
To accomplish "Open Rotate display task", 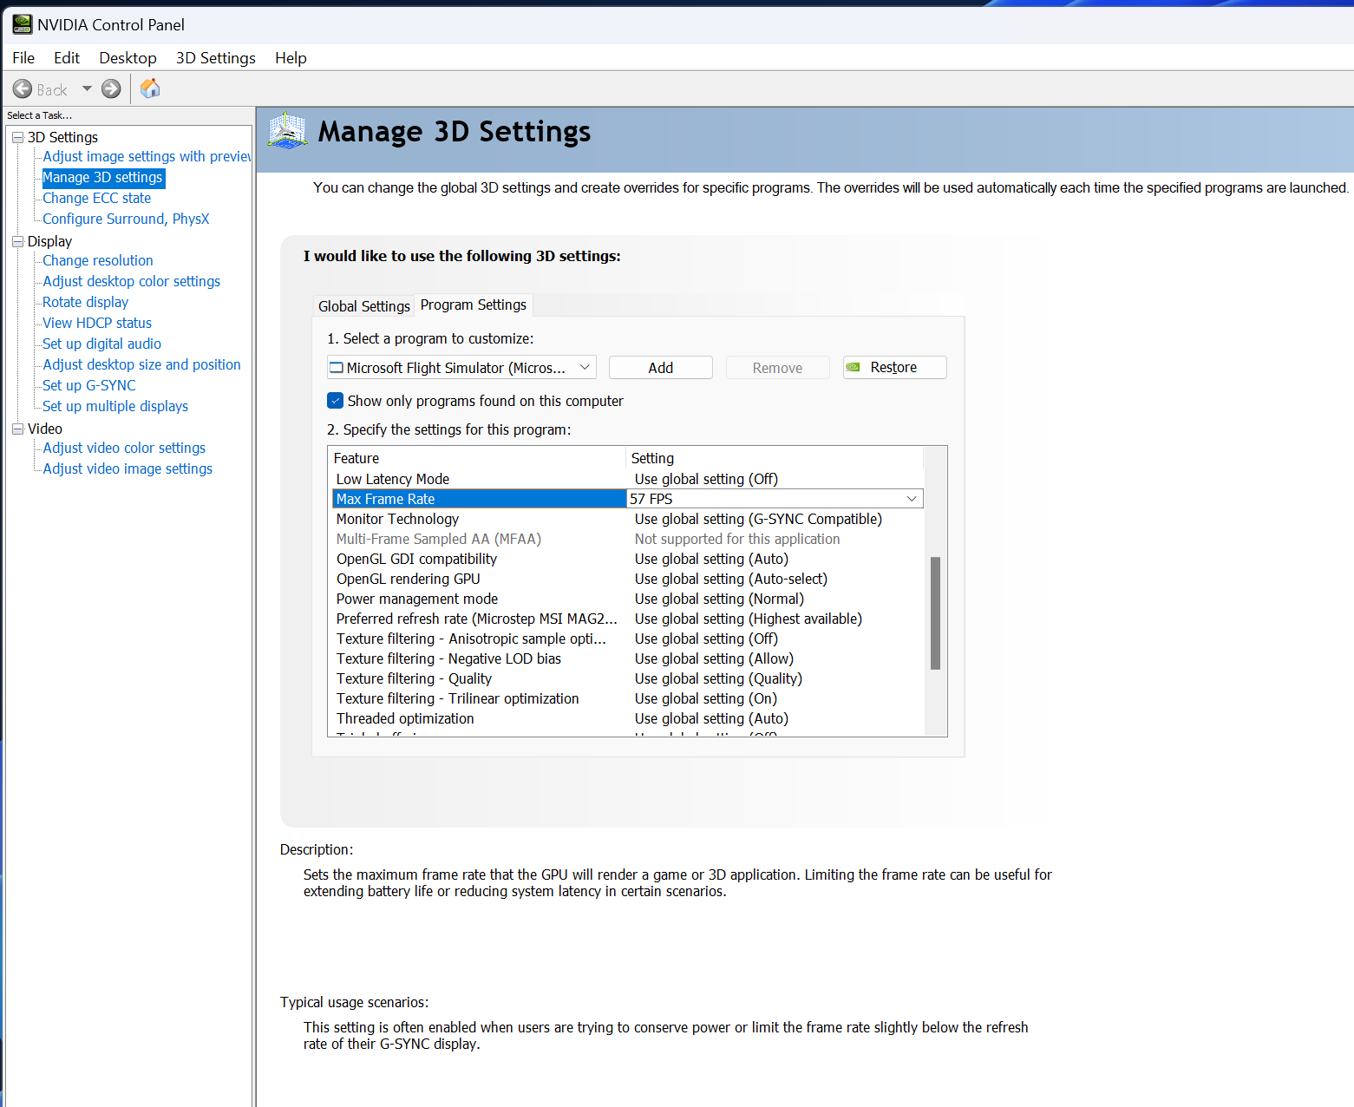I will tap(86, 302).
